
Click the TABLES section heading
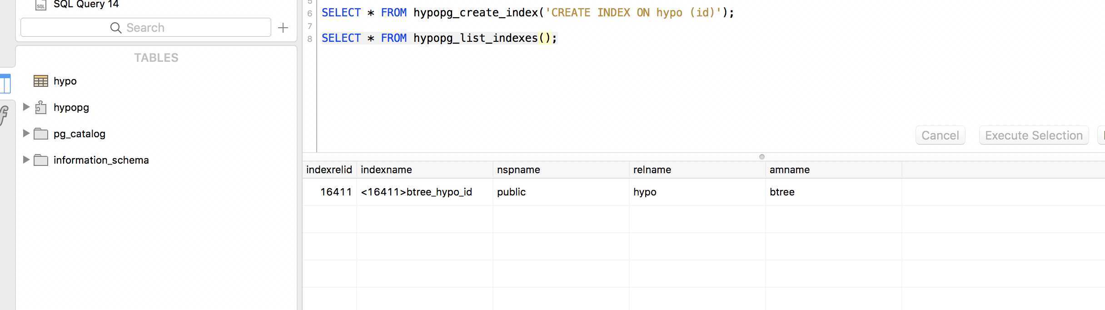click(156, 58)
